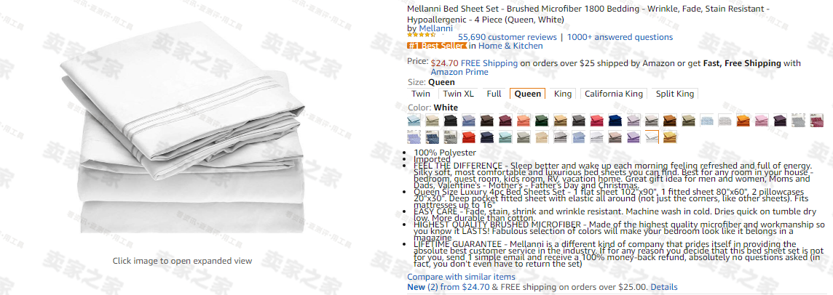Select the Full size option

click(x=494, y=94)
